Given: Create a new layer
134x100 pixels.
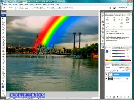Looking at the screenshot, I should [125, 97].
